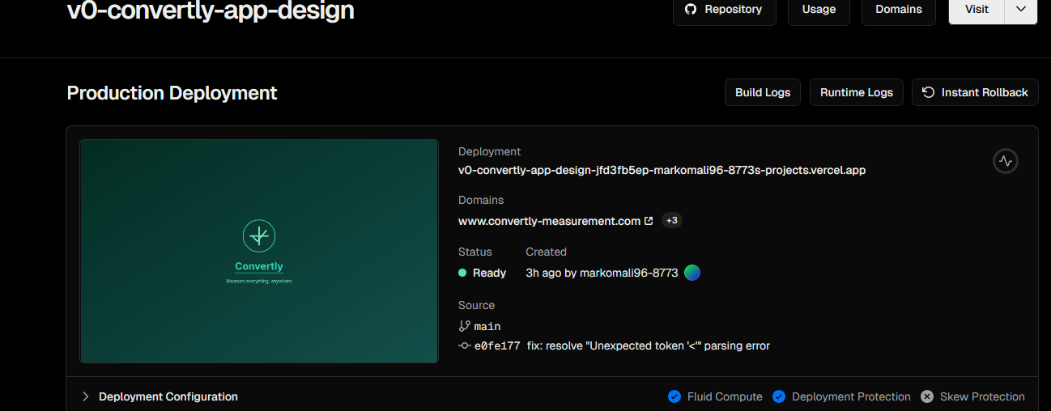Open the Usage page button

coord(819,10)
